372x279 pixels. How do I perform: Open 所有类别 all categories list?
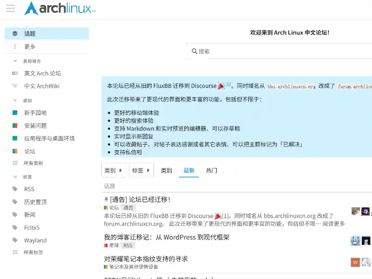click(x=33, y=163)
